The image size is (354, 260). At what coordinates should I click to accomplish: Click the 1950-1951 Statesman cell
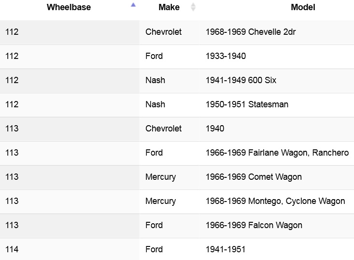[277, 105]
